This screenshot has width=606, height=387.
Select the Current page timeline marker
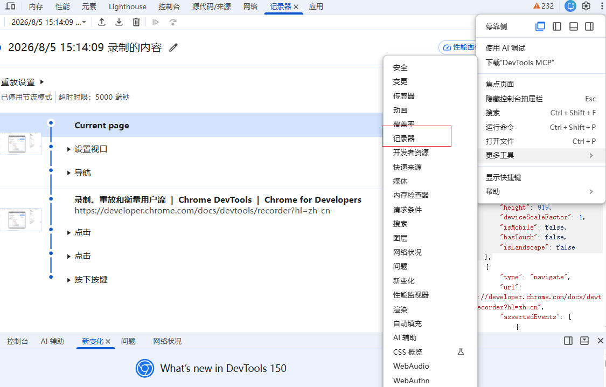pyautogui.click(x=51, y=123)
